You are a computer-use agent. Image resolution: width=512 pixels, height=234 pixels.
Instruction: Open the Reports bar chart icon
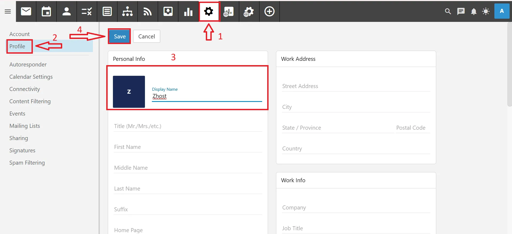point(188,11)
